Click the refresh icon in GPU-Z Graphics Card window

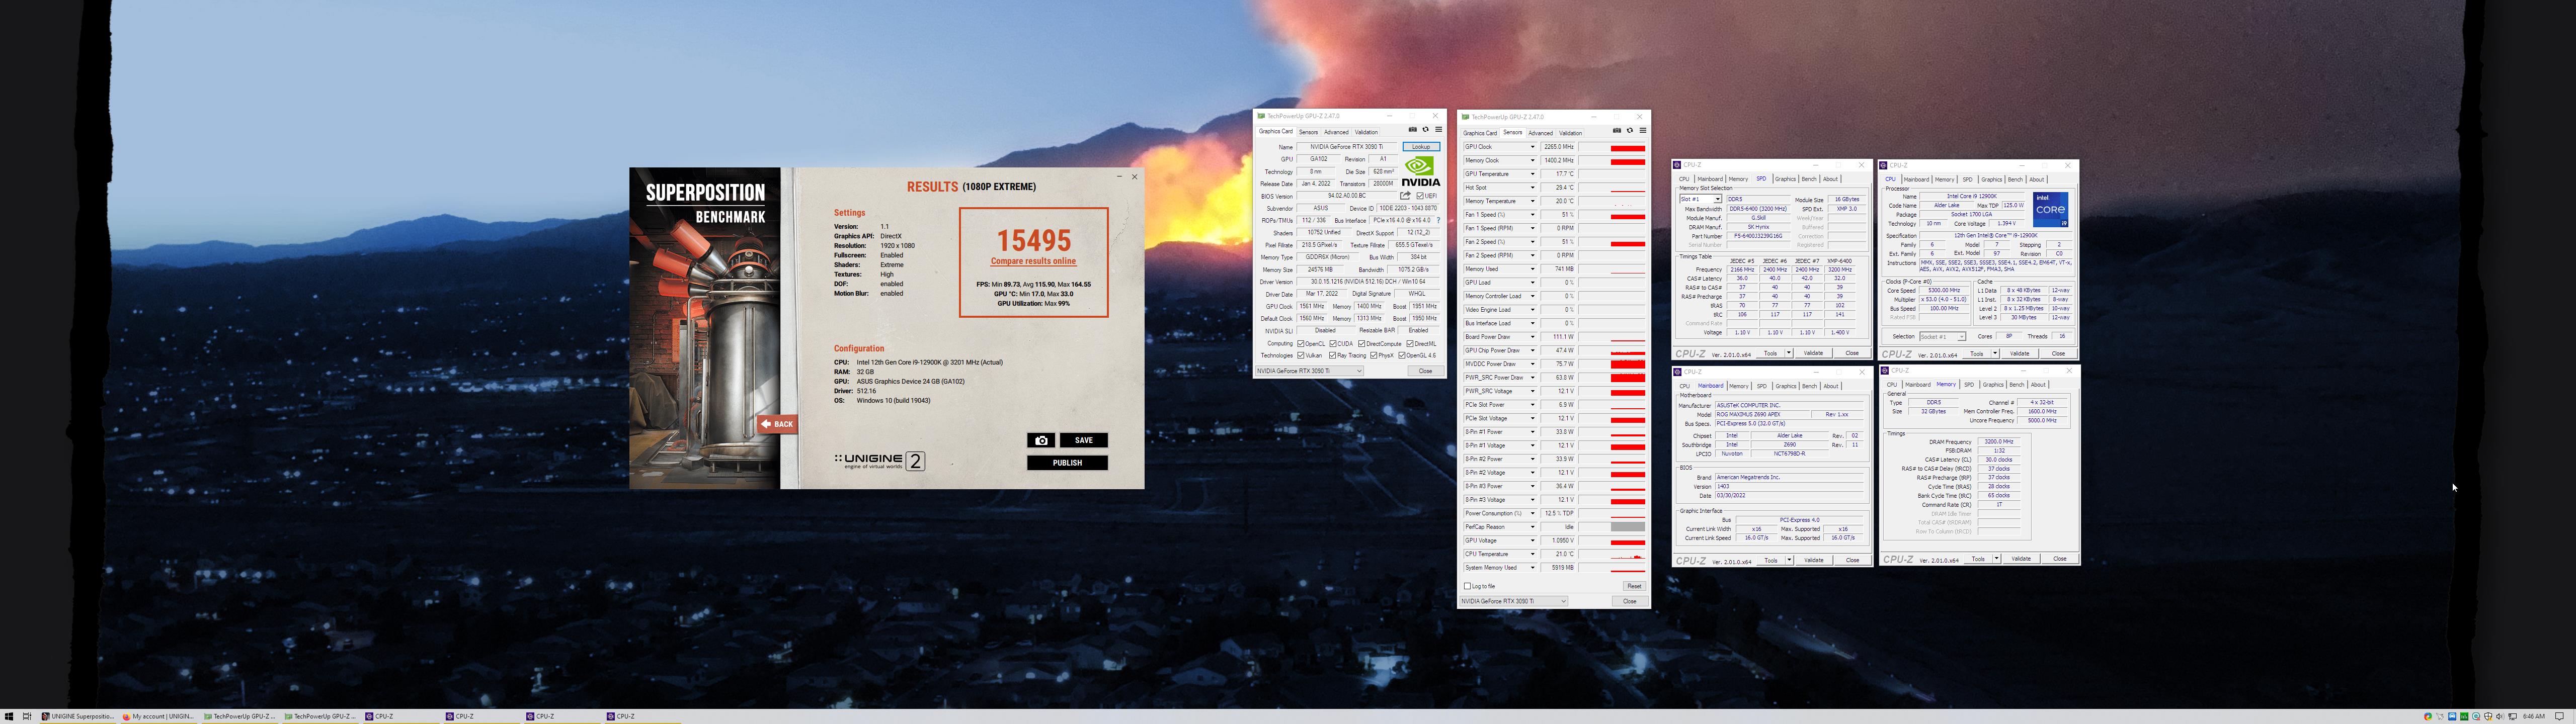tap(1425, 130)
